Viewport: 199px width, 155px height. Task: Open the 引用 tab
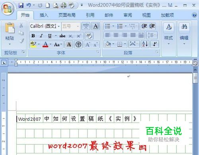pos(90,15)
